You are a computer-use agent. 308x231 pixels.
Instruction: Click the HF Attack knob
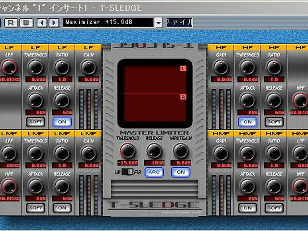coord(247,100)
